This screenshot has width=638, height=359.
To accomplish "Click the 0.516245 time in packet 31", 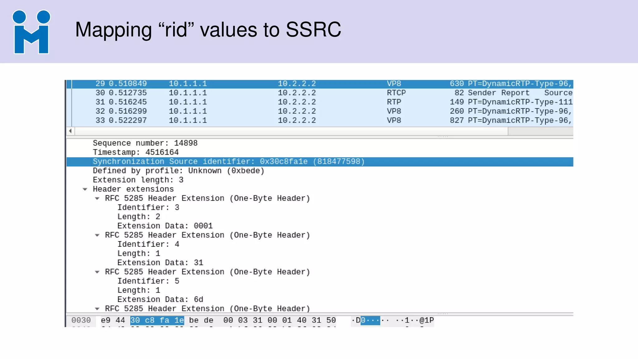I will point(128,102).
